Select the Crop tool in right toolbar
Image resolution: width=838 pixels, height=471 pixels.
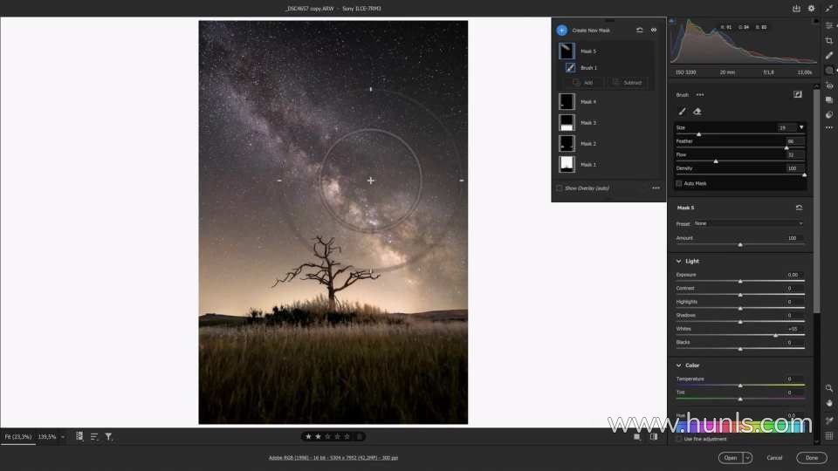pyautogui.click(x=828, y=40)
